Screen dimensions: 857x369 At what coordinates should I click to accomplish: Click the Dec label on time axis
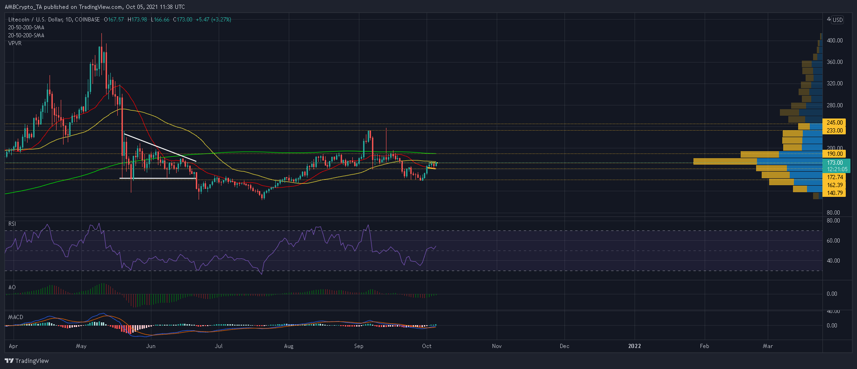pos(564,346)
